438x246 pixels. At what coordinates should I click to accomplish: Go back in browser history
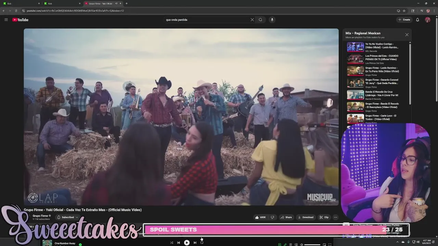(x=4, y=11)
